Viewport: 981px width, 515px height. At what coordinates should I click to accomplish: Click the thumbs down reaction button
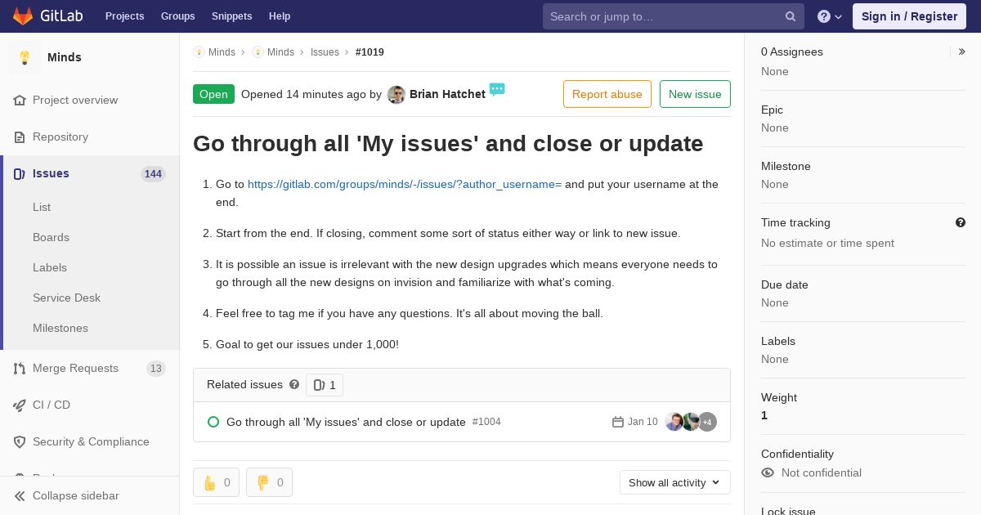tap(269, 482)
